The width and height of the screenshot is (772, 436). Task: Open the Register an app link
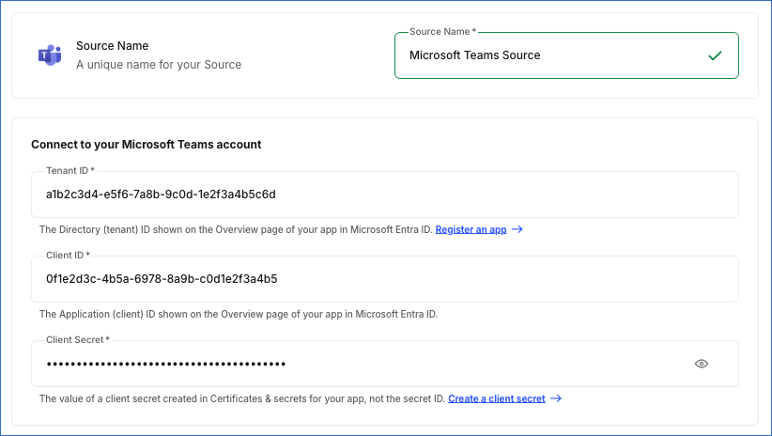pos(471,229)
